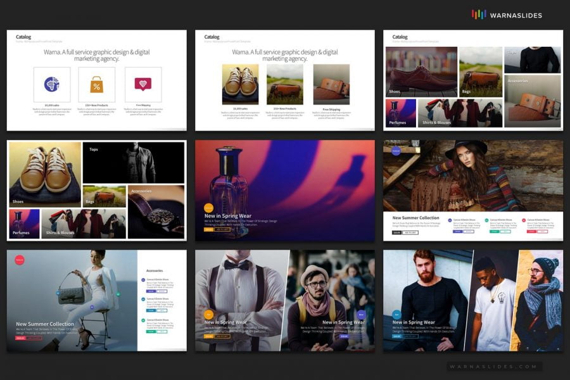Select the Accessories watch tile

156,212
